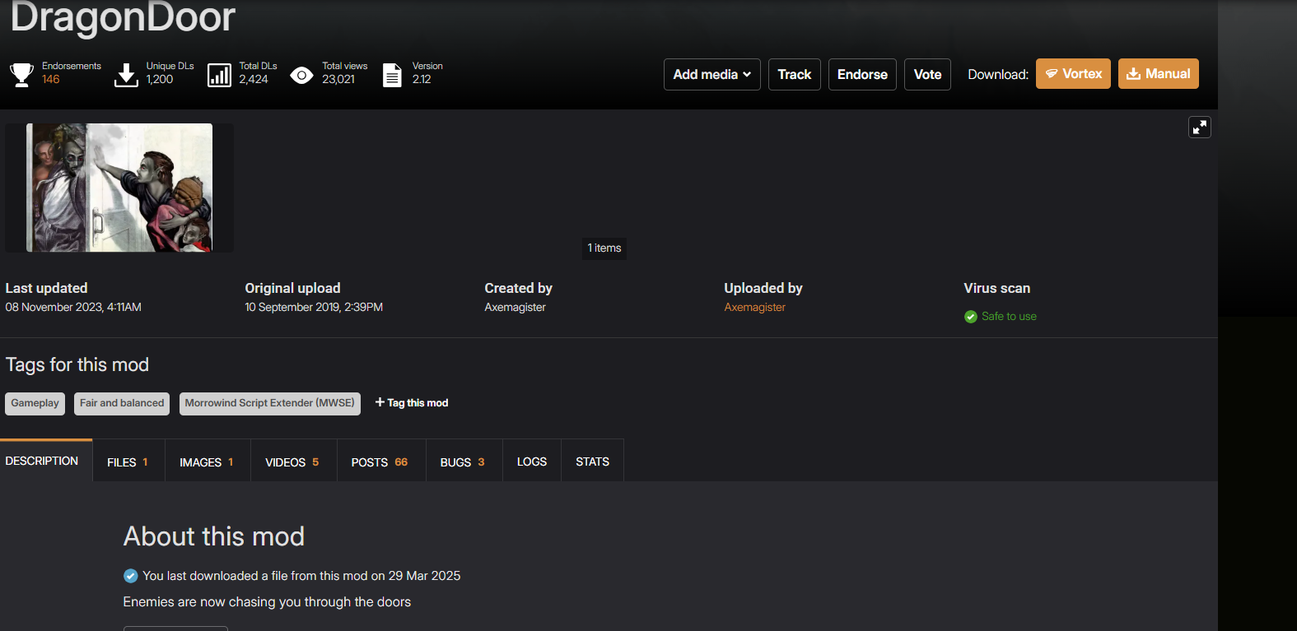Switch to the LOGS tab
This screenshot has height=631, width=1297.
[x=532, y=462]
